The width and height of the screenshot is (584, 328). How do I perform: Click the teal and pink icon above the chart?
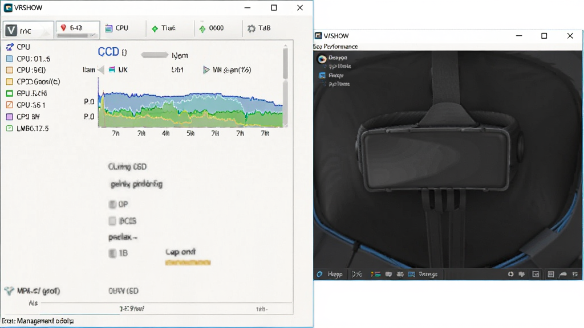click(x=112, y=69)
